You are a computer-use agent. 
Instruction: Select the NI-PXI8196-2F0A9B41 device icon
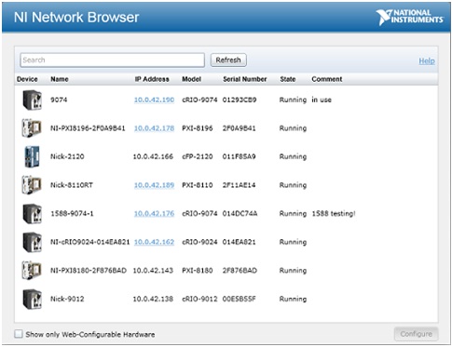click(32, 128)
